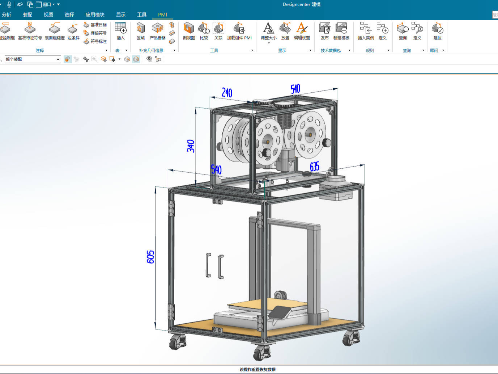Switch to the 工具 ribbon tab
Screen dimensions: 498x374
click(141, 15)
